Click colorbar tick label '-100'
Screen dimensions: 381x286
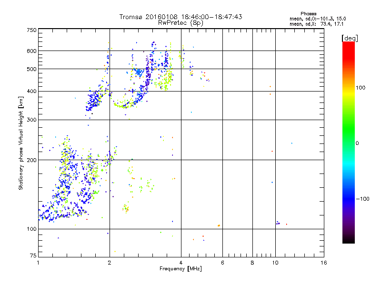362,199
